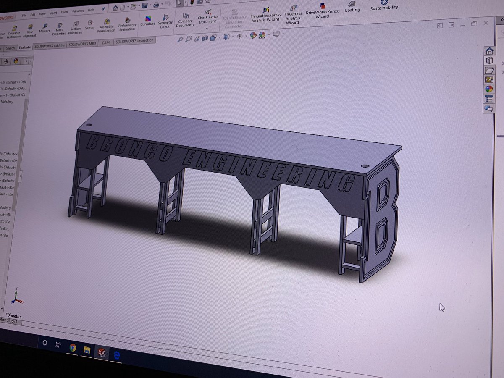Pin the menu bar

pos(103,9)
